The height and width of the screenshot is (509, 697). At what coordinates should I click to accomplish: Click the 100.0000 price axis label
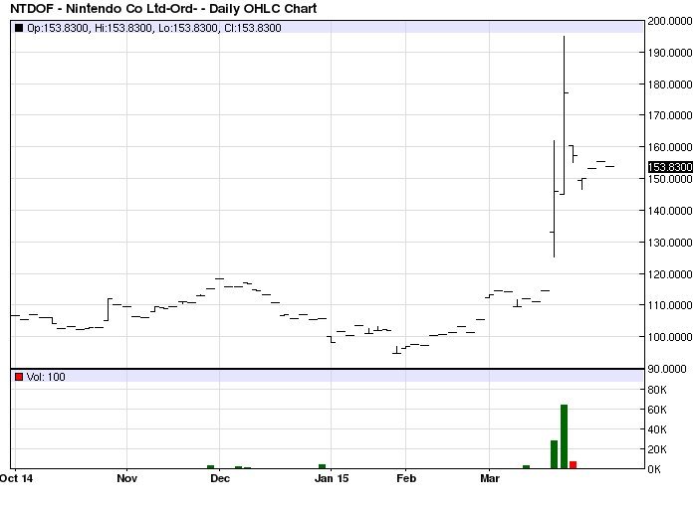pyautogui.click(x=670, y=337)
